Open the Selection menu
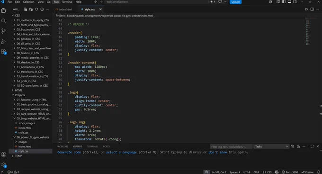The width and height of the screenshot is (322, 174). click(28, 1)
